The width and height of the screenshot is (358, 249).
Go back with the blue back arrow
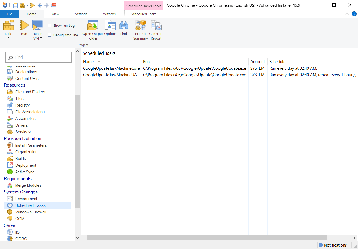click(x=40, y=5)
